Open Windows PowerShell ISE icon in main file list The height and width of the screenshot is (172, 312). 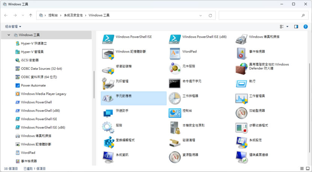[108, 39]
